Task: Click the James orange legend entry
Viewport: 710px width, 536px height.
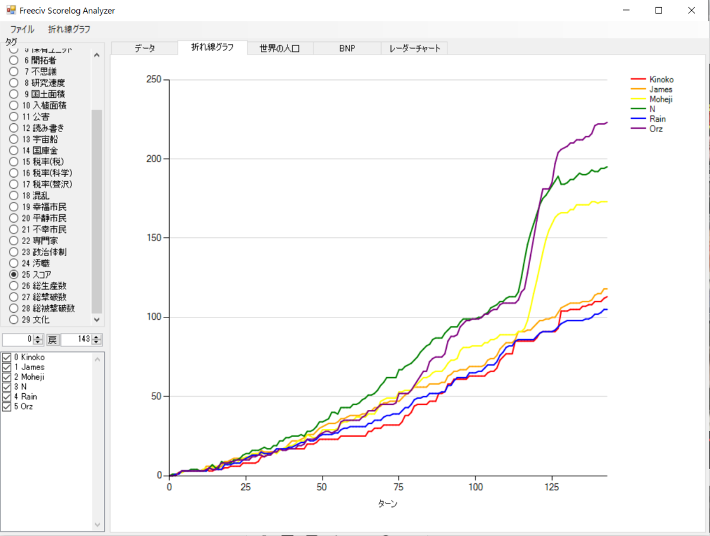Action: click(652, 89)
